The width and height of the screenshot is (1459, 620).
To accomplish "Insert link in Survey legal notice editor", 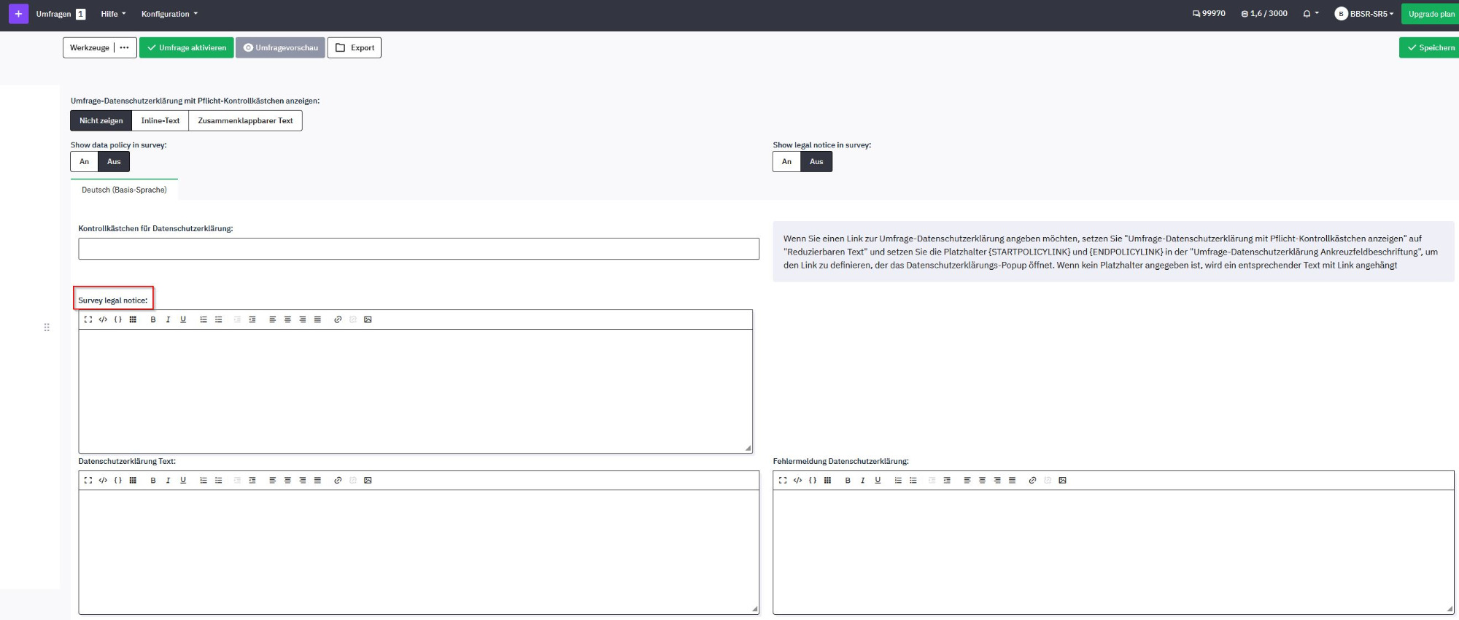I will tap(338, 319).
